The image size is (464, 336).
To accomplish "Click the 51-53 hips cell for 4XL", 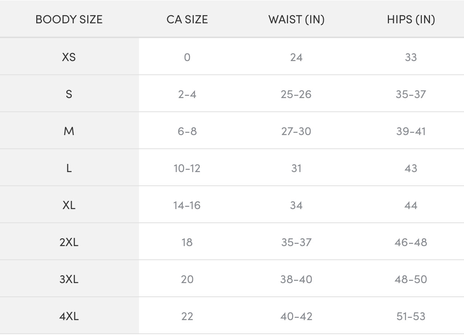I will pos(411,316).
